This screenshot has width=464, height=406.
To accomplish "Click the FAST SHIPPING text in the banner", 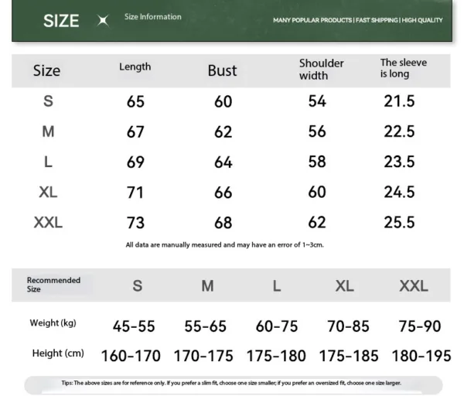I will tap(377, 19).
